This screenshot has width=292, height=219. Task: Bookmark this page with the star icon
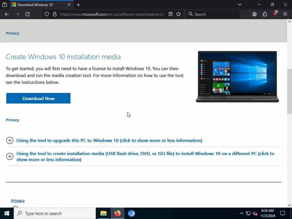(179, 14)
